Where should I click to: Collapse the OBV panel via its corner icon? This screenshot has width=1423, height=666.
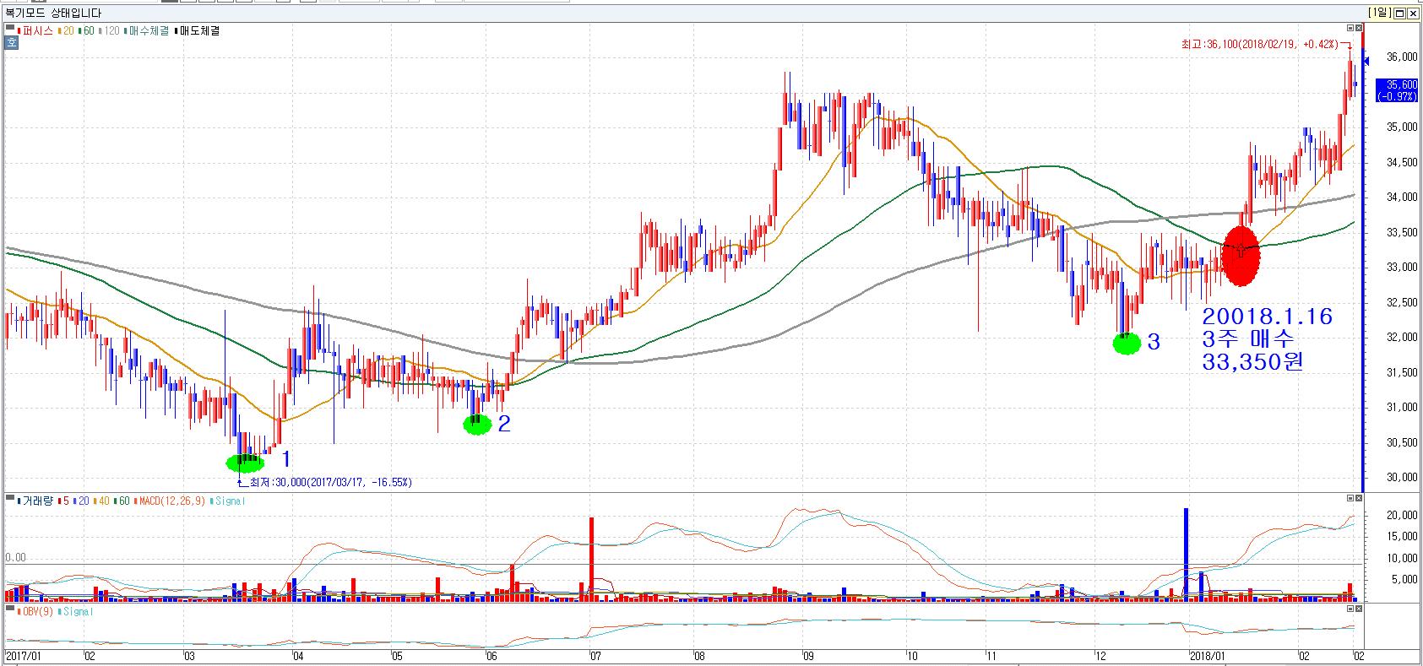coord(9,609)
